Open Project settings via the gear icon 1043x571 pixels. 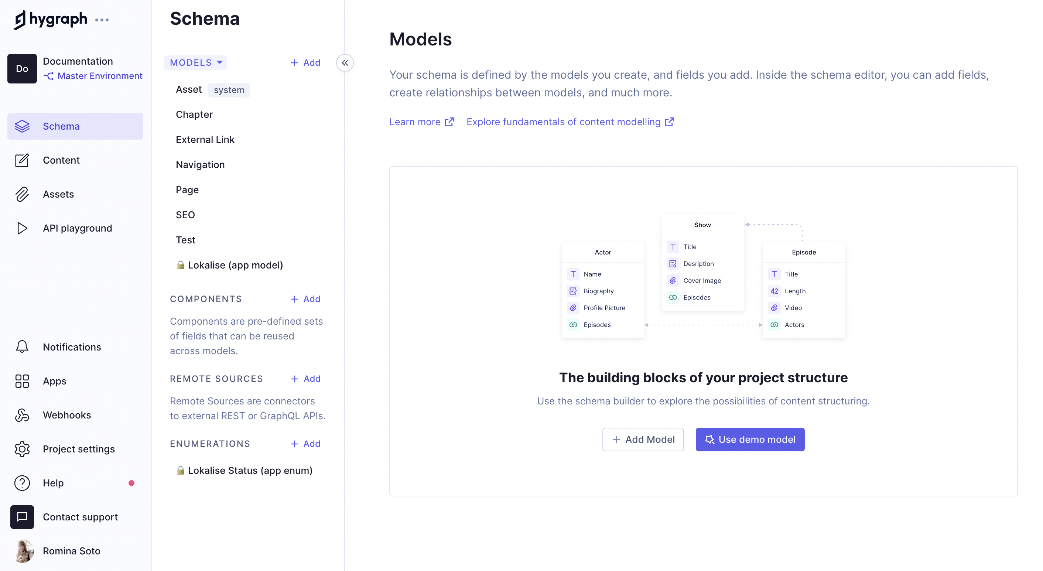22,449
